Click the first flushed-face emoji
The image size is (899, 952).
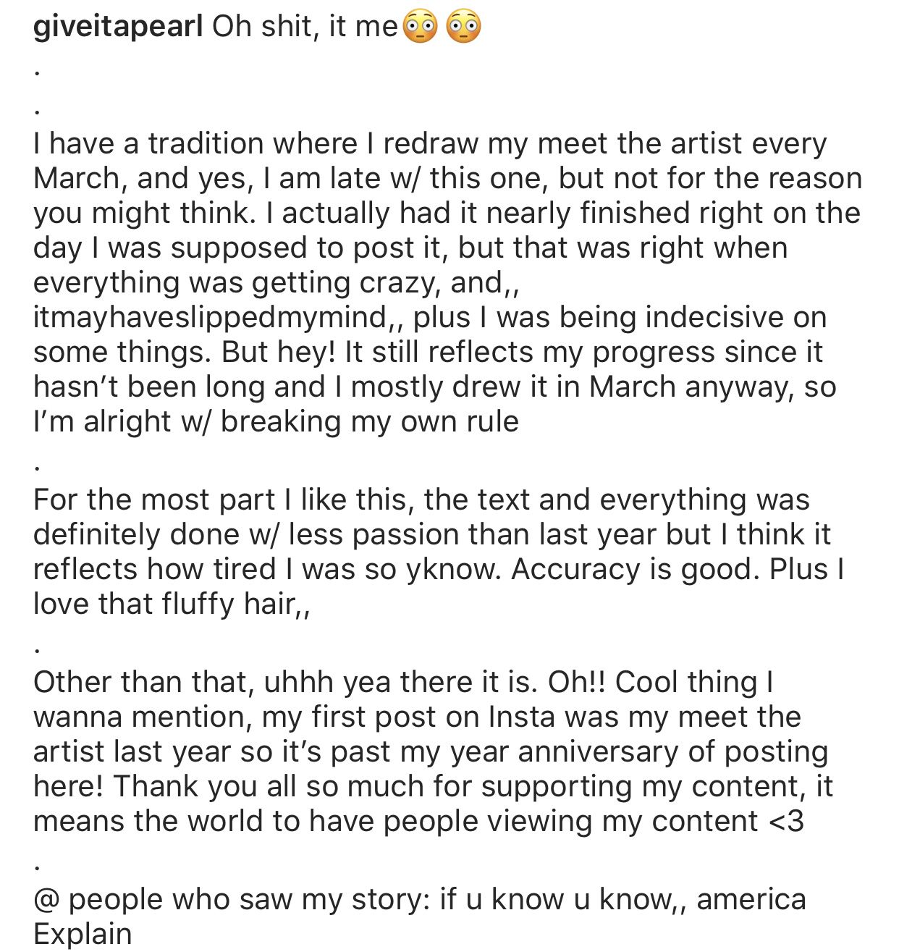421,27
